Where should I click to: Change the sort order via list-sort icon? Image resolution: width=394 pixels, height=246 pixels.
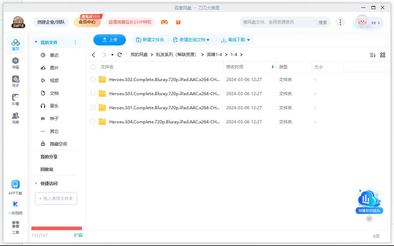pyautogui.click(x=373, y=55)
